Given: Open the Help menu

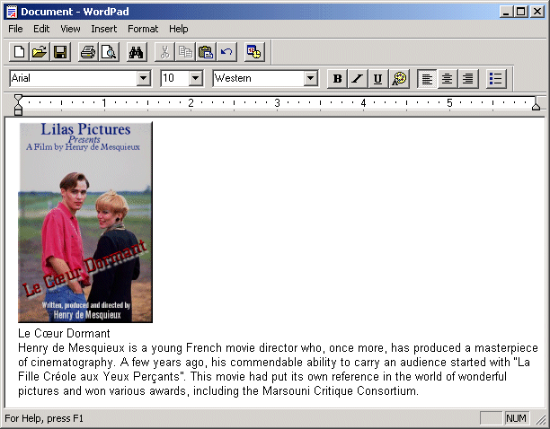Looking at the screenshot, I should tap(179, 29).
